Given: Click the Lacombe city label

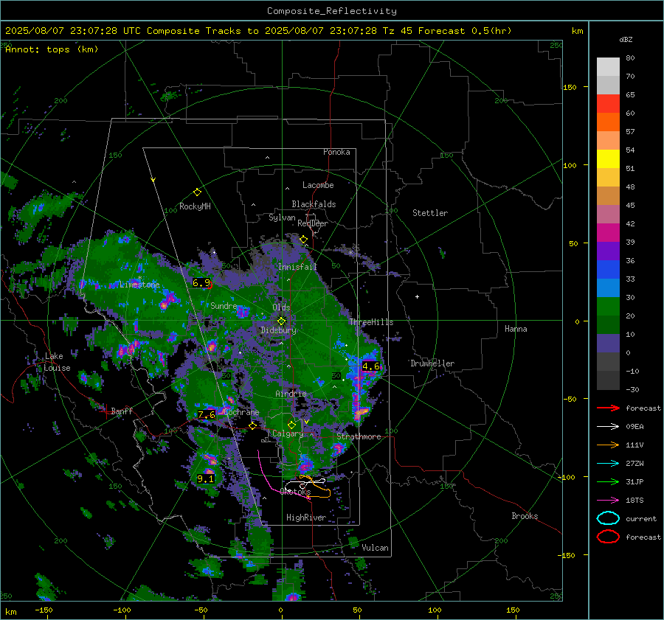Looking at the screenshot, I should (318, 185).
